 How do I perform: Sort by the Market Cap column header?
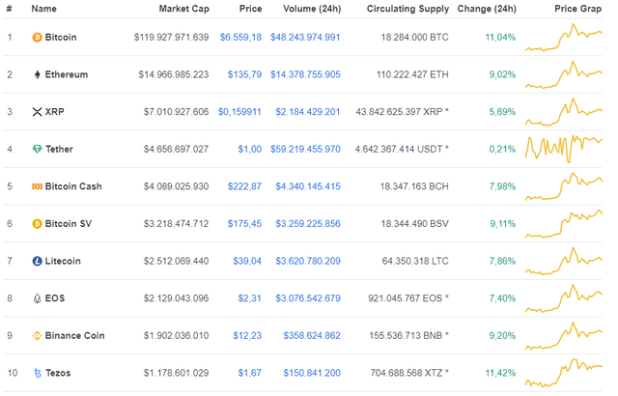[184, 9]
